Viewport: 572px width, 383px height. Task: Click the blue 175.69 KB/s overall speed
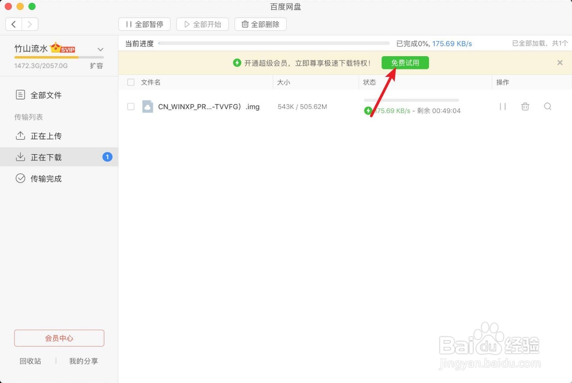pyautogui.click(x=452, y=44)
